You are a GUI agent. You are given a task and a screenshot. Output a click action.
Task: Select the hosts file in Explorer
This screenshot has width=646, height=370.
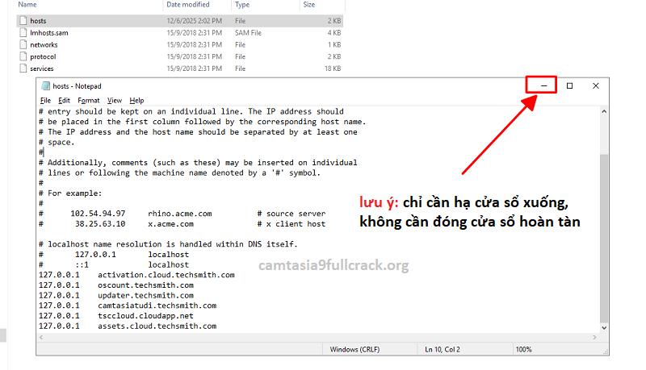pyautogui.click(x=179, y=21)
